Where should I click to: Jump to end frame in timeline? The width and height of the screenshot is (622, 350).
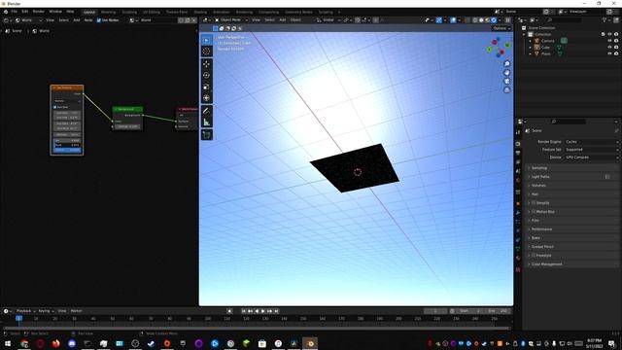[276, 311]
